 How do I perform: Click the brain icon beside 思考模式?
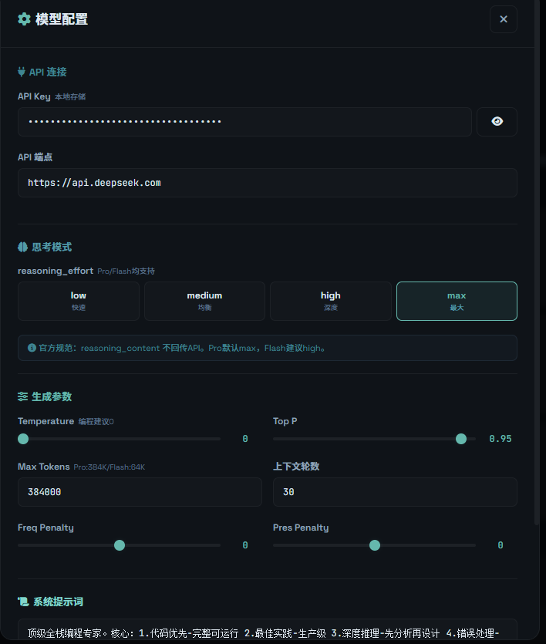[22, 247]
